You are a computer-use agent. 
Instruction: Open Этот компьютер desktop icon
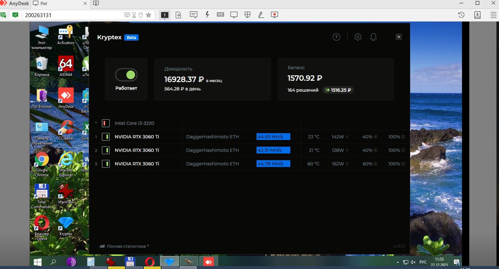pyautogui.click(x=42, y=37)
